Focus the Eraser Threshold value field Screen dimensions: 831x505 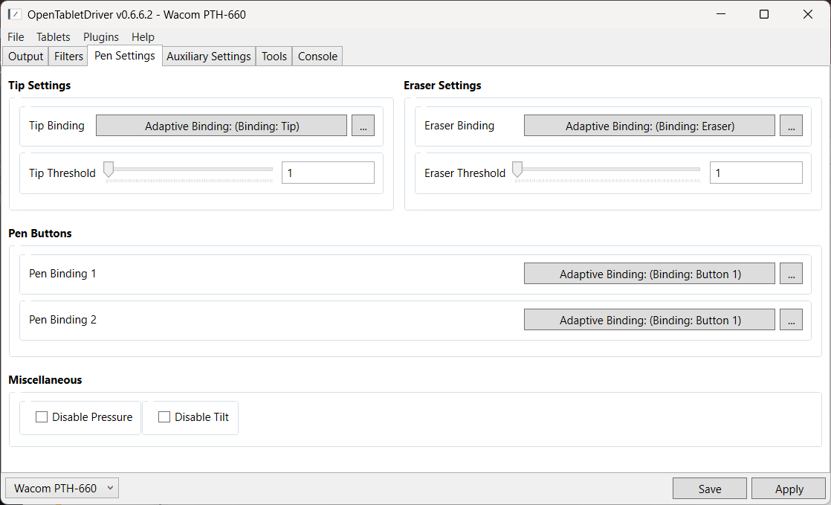point(755,173)
